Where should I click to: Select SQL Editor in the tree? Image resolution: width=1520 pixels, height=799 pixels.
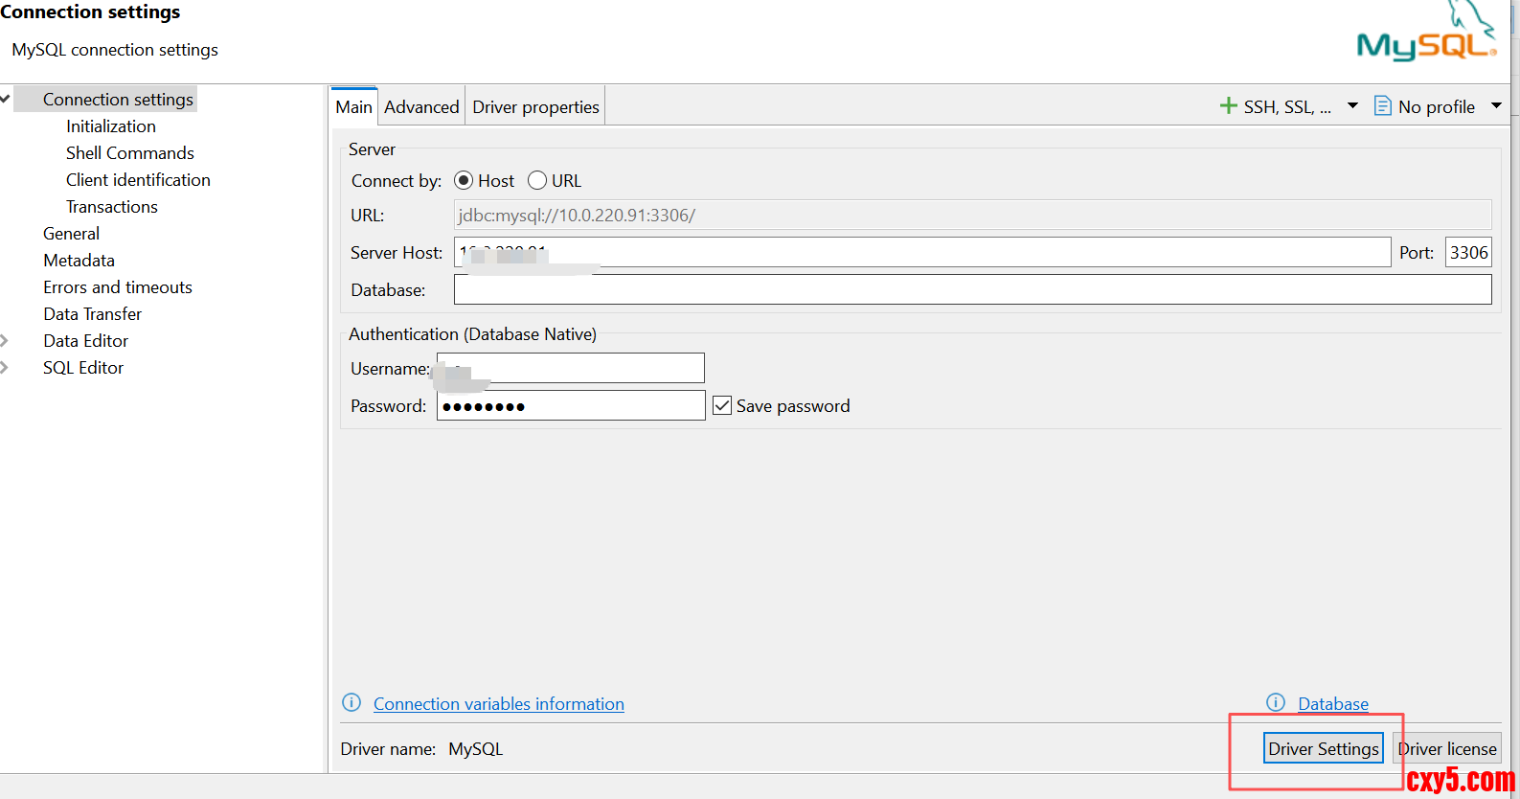pyautogui.click(x=83, y=367)
